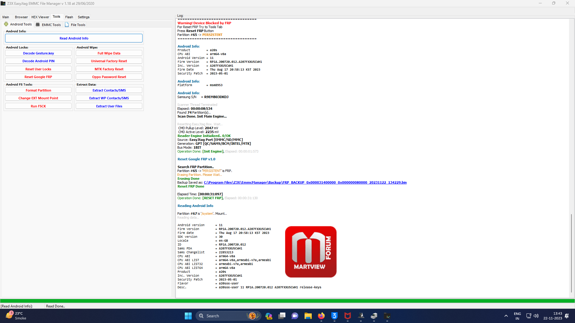The width and height of the screenshot is (575, 323).
Task: Click Full Wipe Data
Action: pos(109,53)
